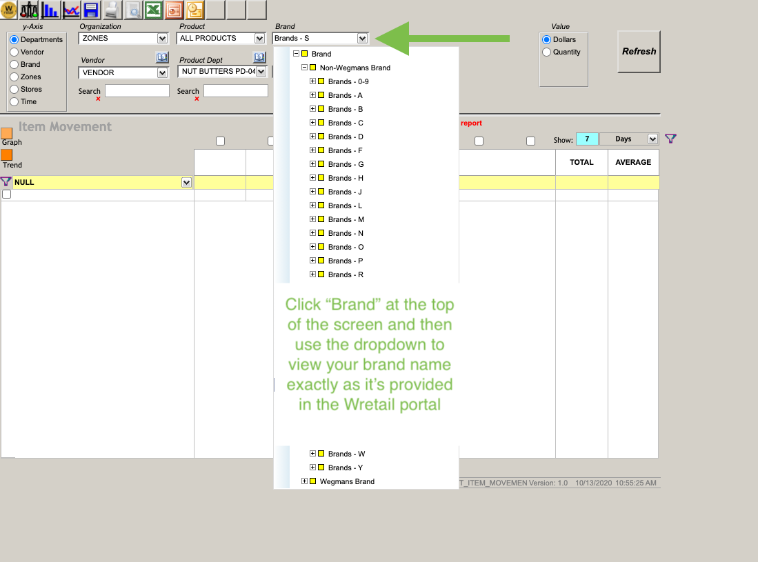Tick the checkbox above the TOTAL column

coord(530,141)
